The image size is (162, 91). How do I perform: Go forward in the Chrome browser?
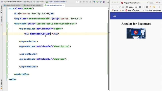coord(116,7)
